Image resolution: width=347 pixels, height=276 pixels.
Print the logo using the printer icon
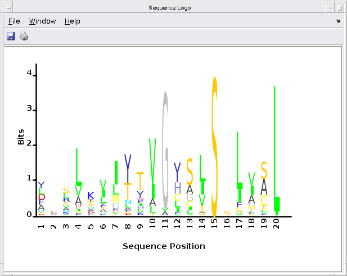point(24,36)
